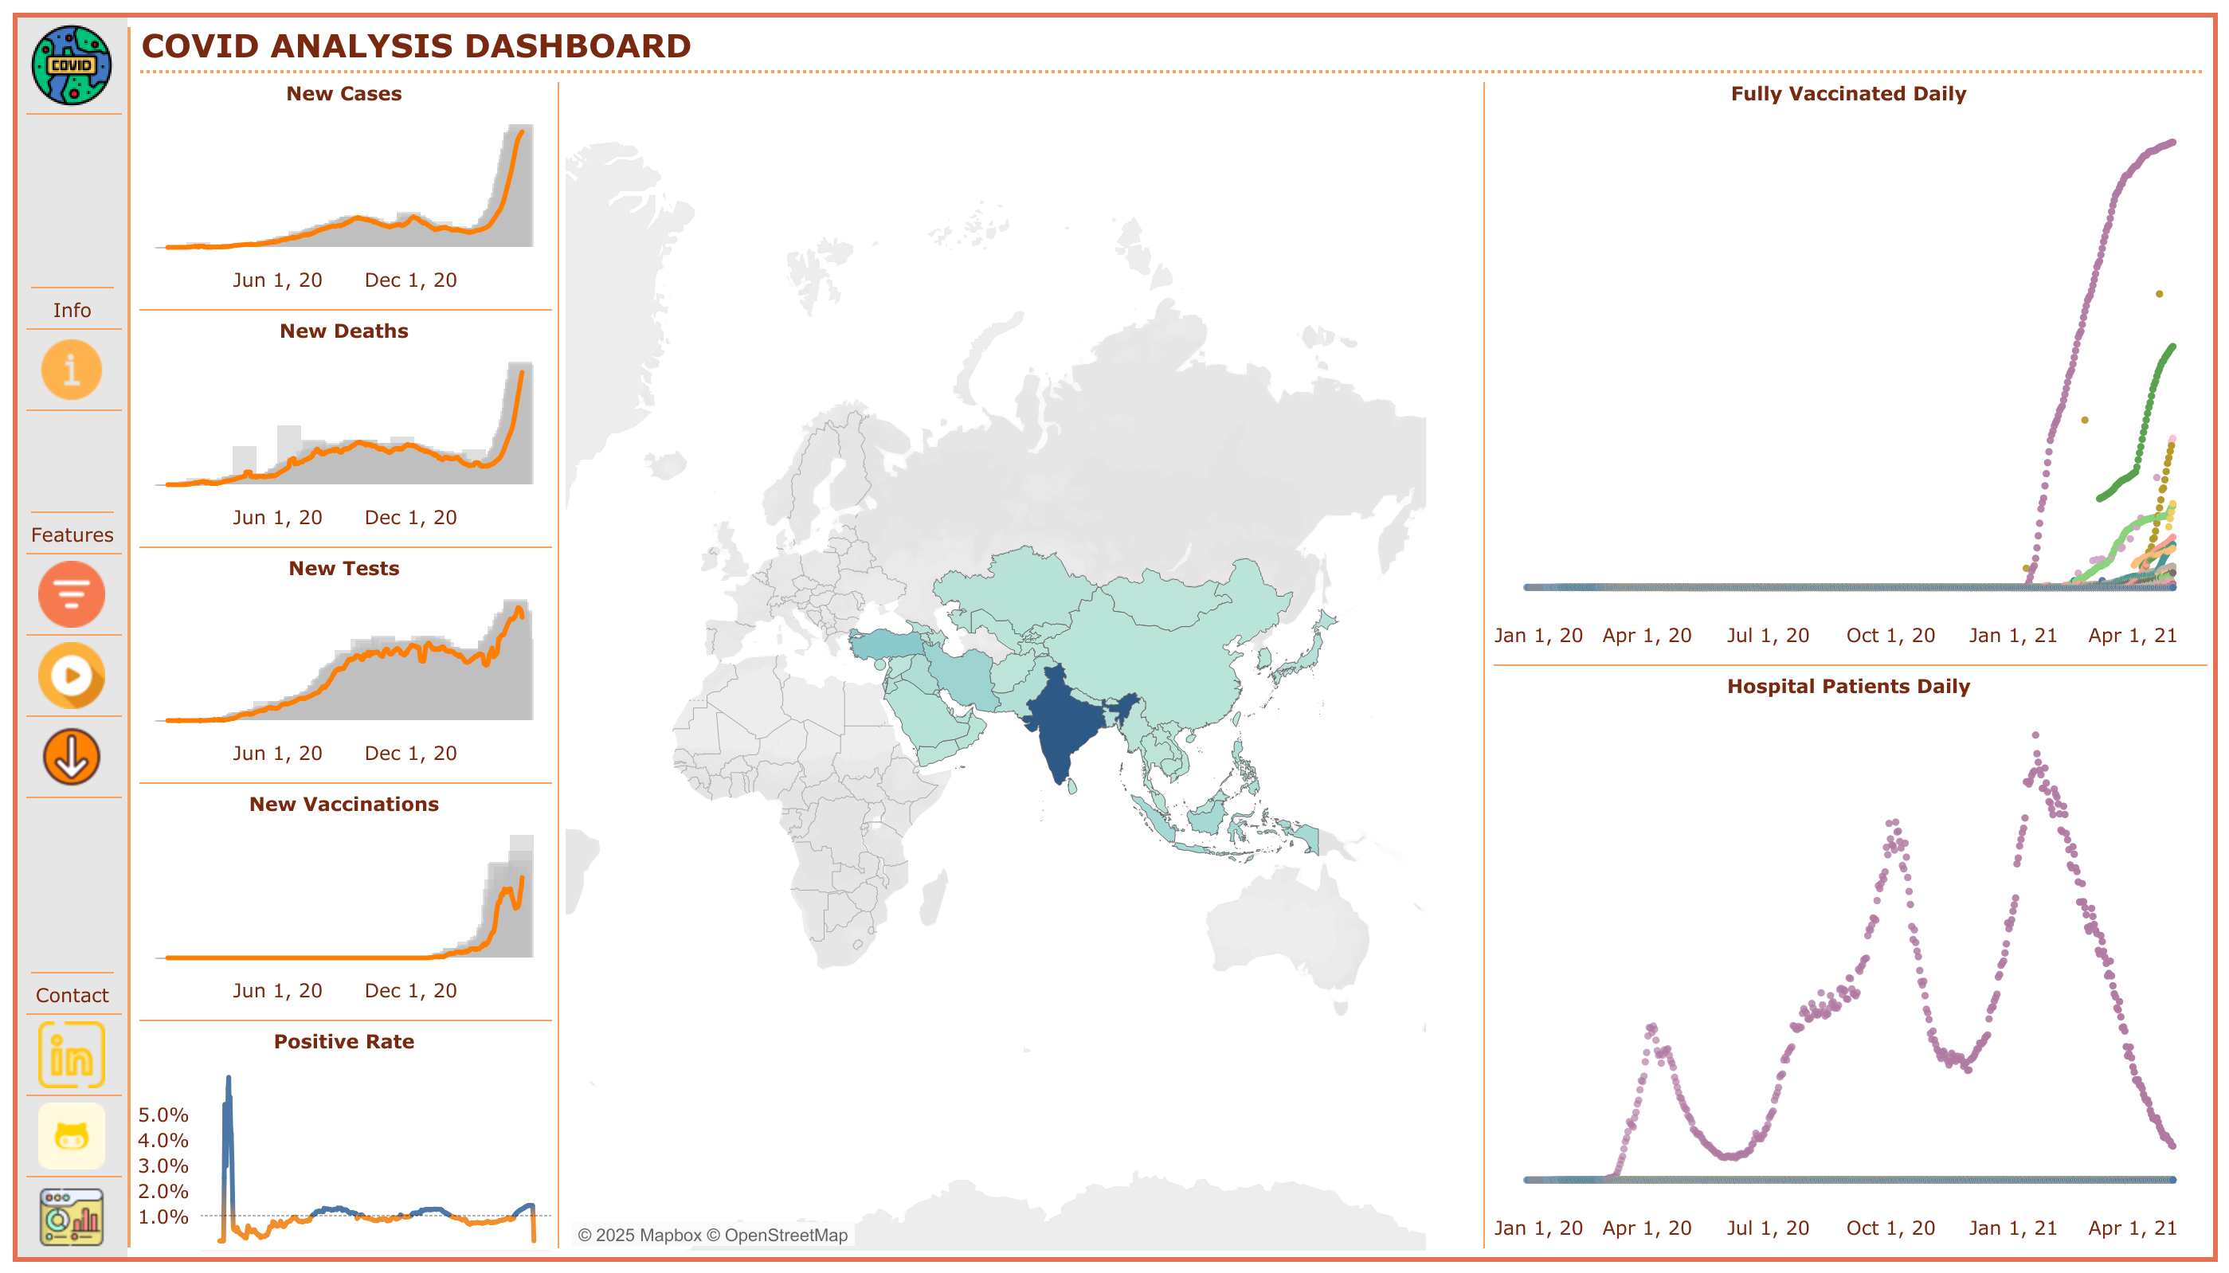
Task: Click the Info sidebar label
Action: pos(72,311)
